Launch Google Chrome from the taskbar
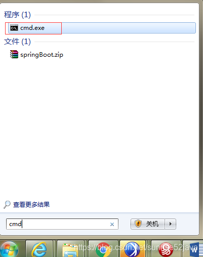This screenshot has height=257, width=203. pos(103,249)
